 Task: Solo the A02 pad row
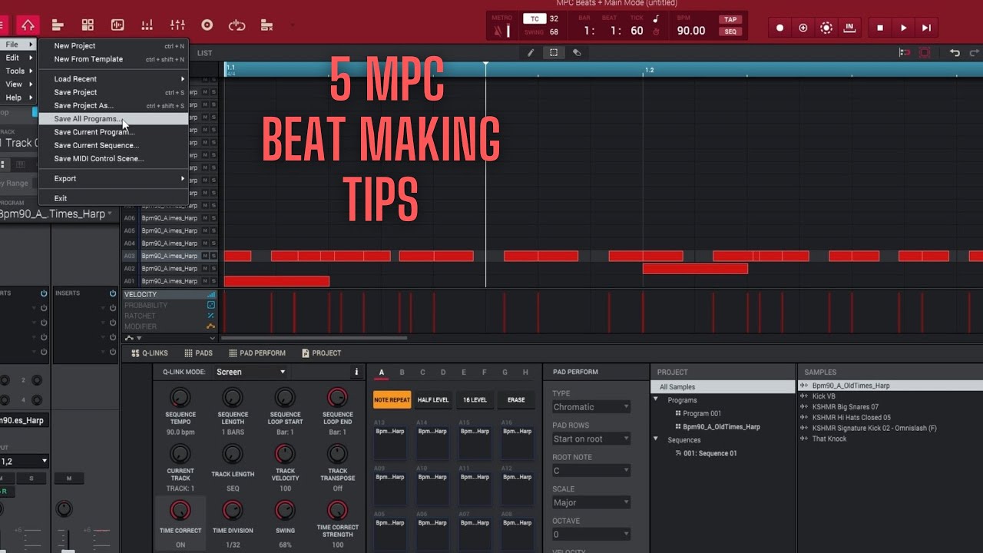[213, 269]
